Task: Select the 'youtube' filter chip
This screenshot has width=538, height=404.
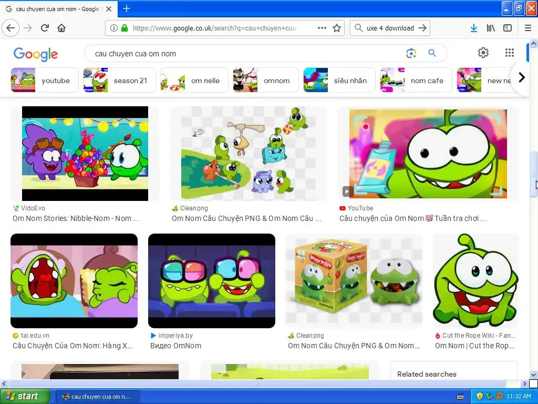Action: pyautogui.click(x=45, y=80)
